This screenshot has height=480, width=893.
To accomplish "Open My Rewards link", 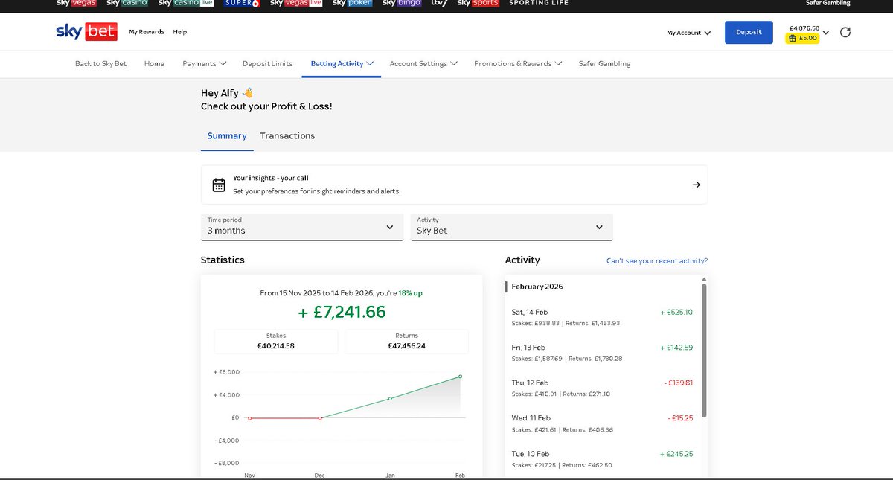I will [147, 32].
